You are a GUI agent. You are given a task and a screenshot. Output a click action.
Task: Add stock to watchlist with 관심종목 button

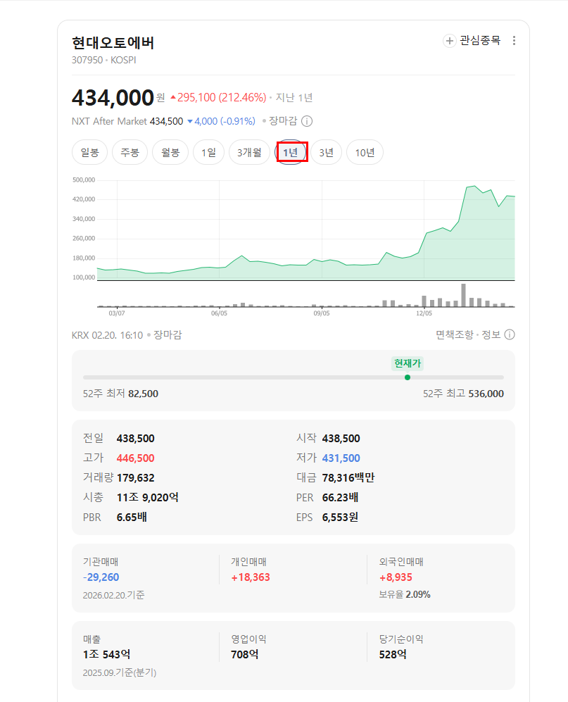pos(472,41)
